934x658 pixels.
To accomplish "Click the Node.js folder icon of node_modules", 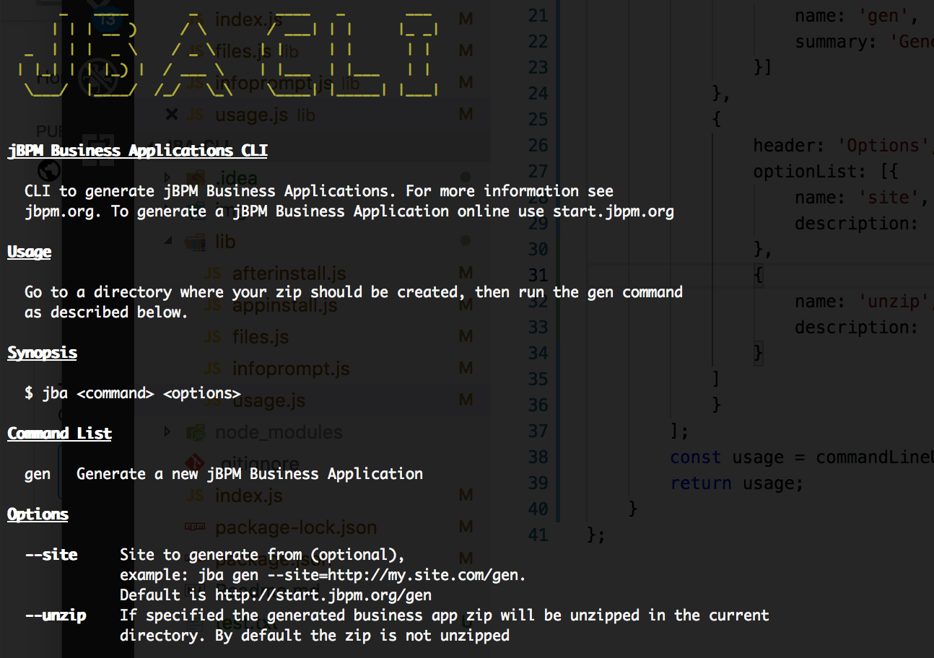I will 196,432.
